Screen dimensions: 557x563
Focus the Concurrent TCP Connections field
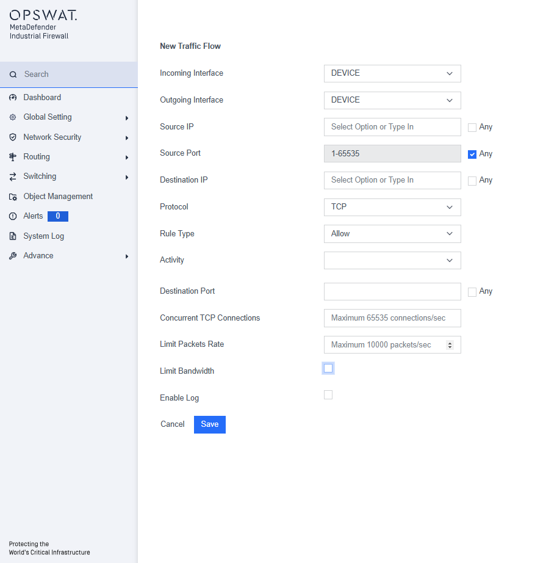tap(392, 318)
